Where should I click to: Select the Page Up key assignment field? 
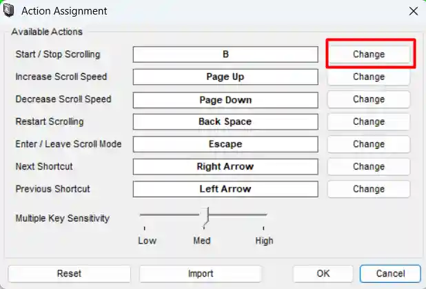click(x=225, y=77)
